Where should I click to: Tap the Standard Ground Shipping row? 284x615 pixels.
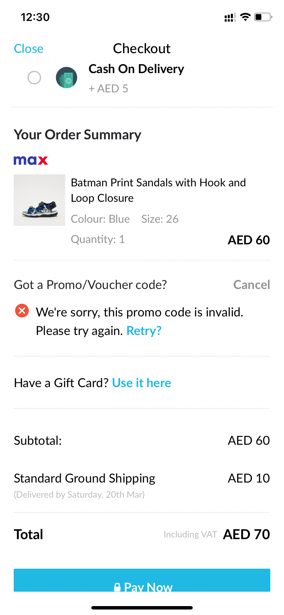[x=84, y=478]
